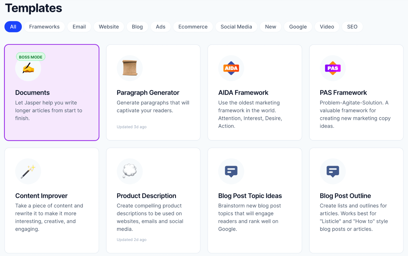Click the AIDA Framework icon
The width and height of the screenshot is (408, 256).
pyautogui.click(x=231, y=68)
